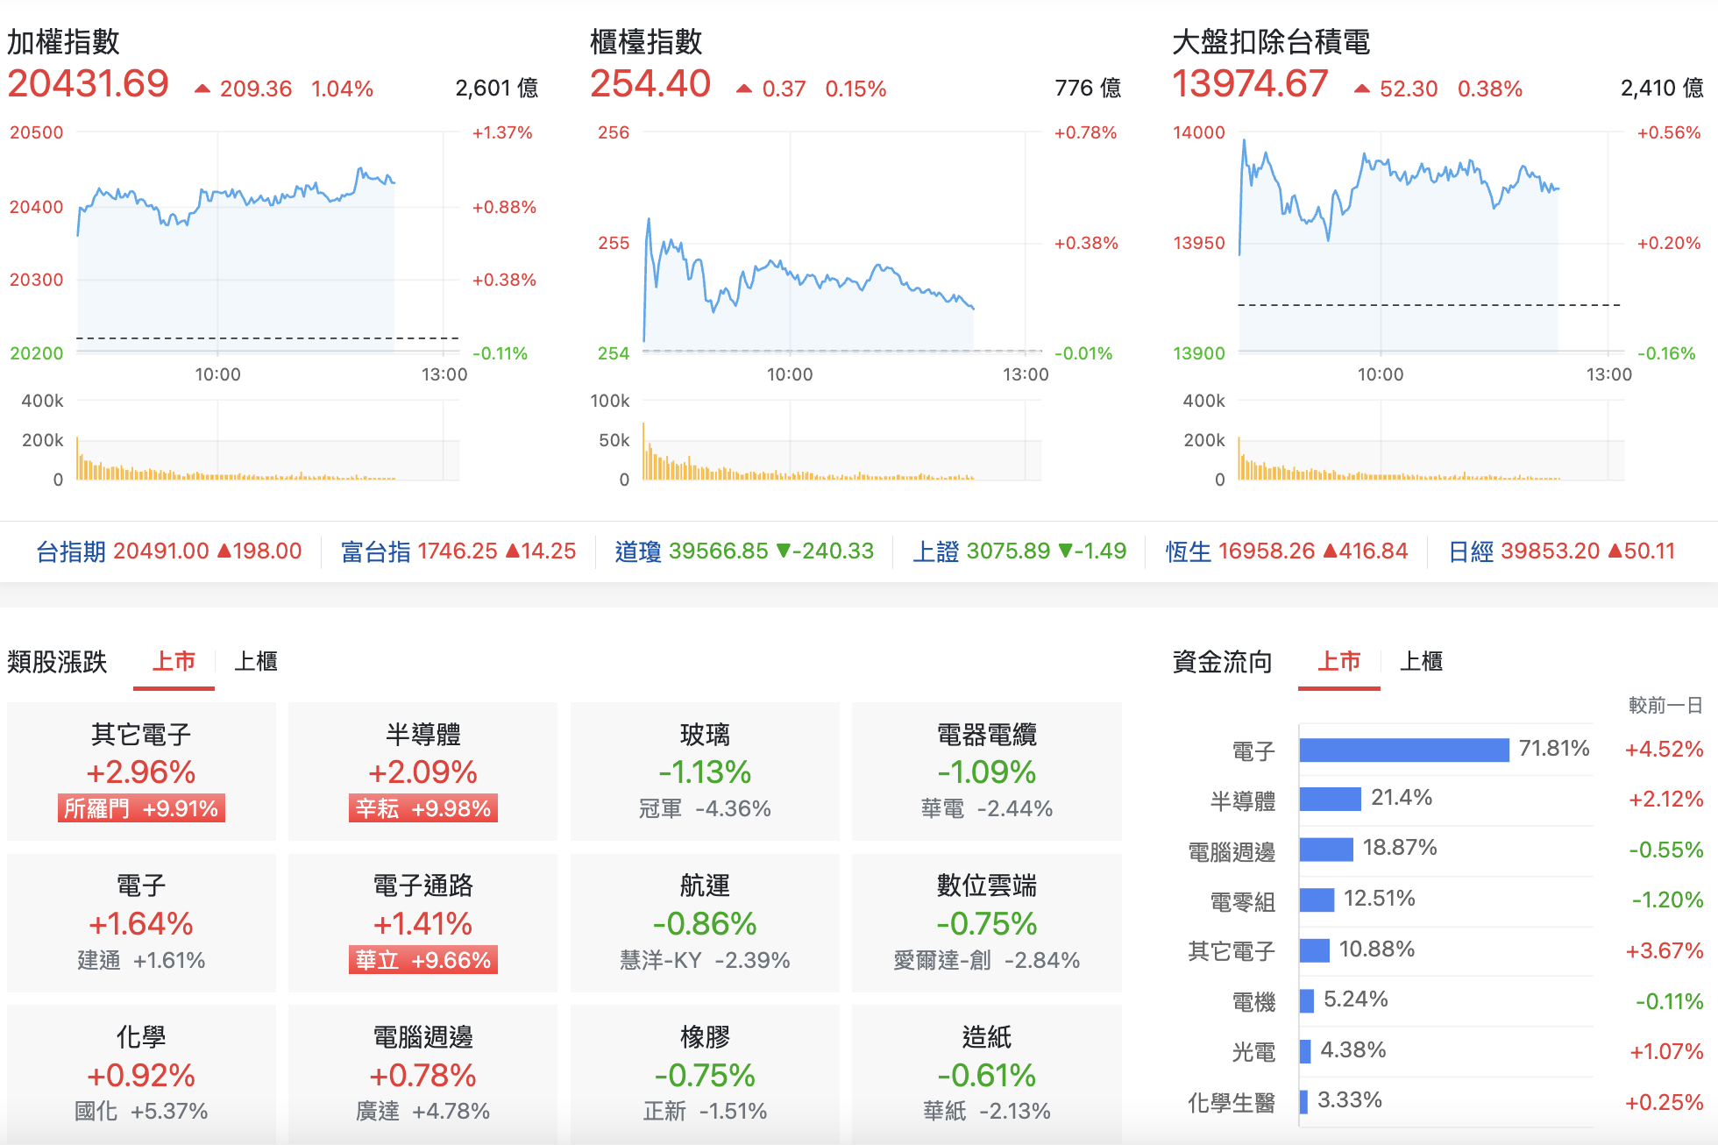1718x1145 pixels.
Task: Click the 加權指數 title heading
Action: tap(63, 41)
